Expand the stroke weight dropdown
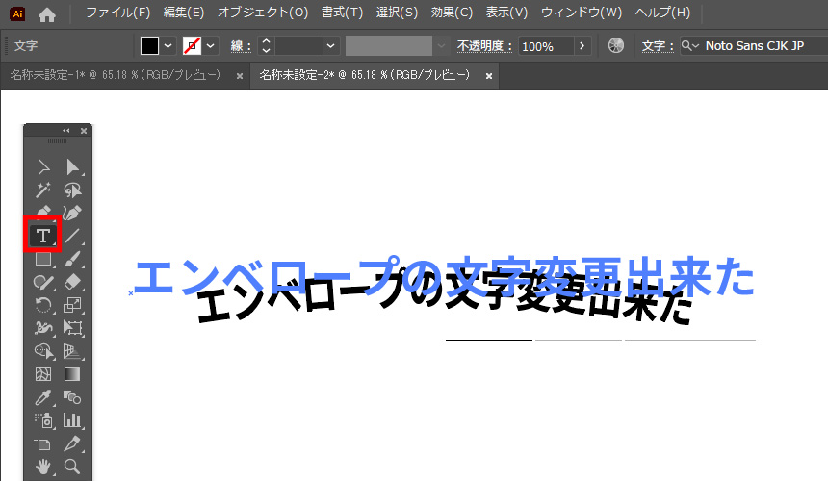Viewport: 828px width, 481px height. pyautogui.click(x=331, y=46)
